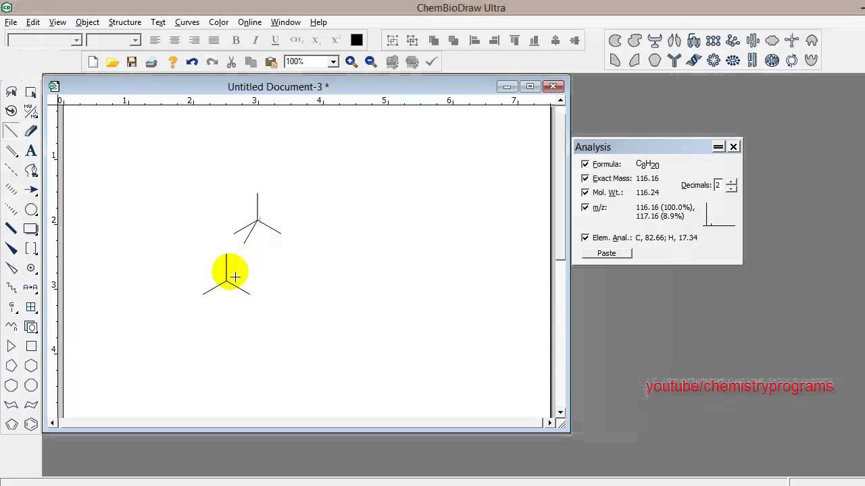865x486 pixels.
Task: Collapse the Analysis panel
Action: pyautogui.click(x=718, y=146)
